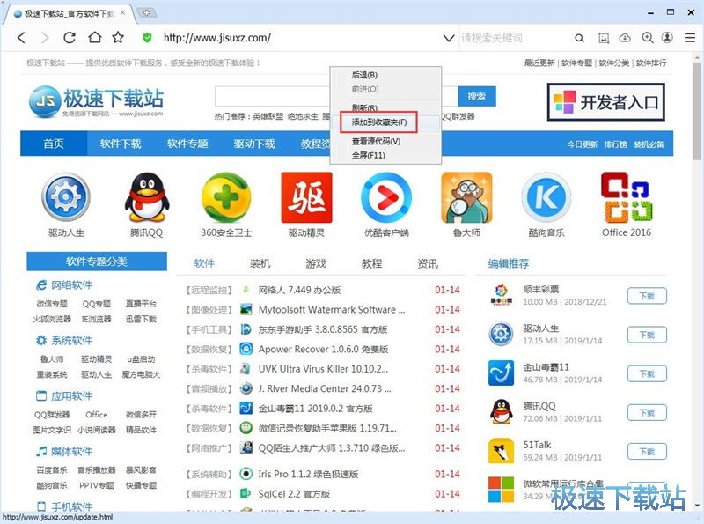Click the 优酷客户端 app icon

(386, 197)
